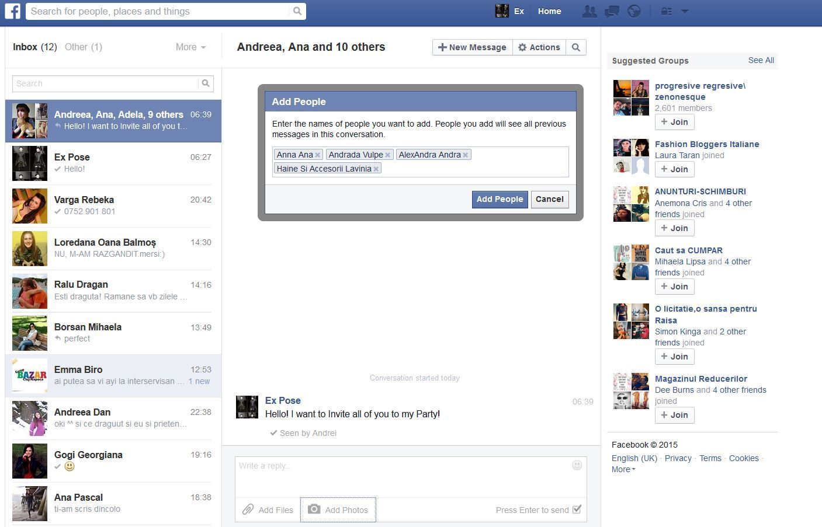Click the New Message button
This screenshot has width=822, height=527.
[473, 47]
